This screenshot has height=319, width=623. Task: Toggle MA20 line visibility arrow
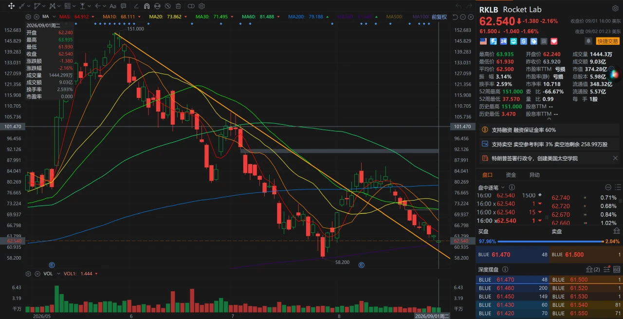(x=185, y=17)
